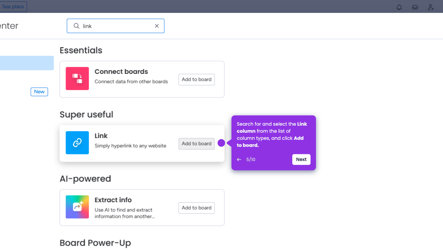Click the Extract info title
This screenshot has height=251, width=443.
click(113, 200)
